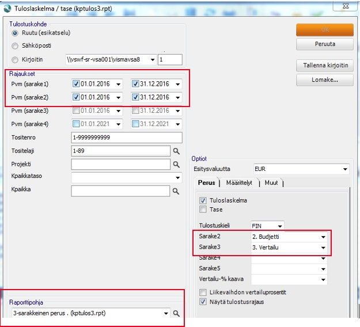Switch to Muut tab
The height and width of the screenshot is (327, 360).
click(271, 182)
